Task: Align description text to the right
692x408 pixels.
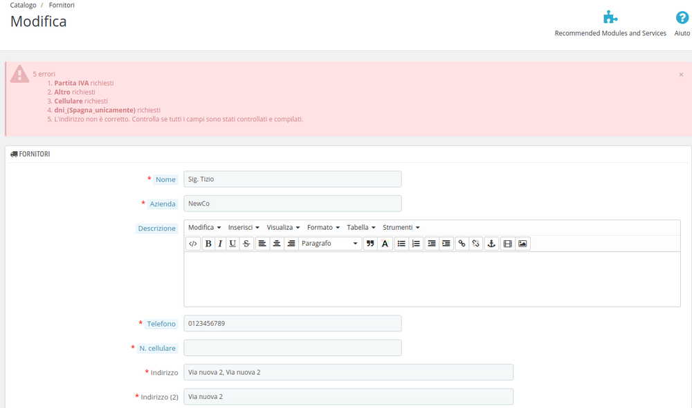Action: point(291,244)
